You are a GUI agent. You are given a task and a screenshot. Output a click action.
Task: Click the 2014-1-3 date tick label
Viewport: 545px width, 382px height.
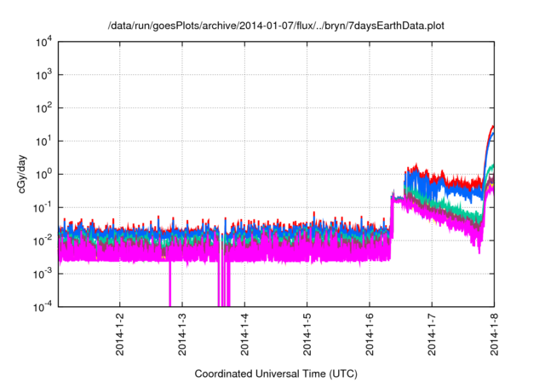click(182, 334)
